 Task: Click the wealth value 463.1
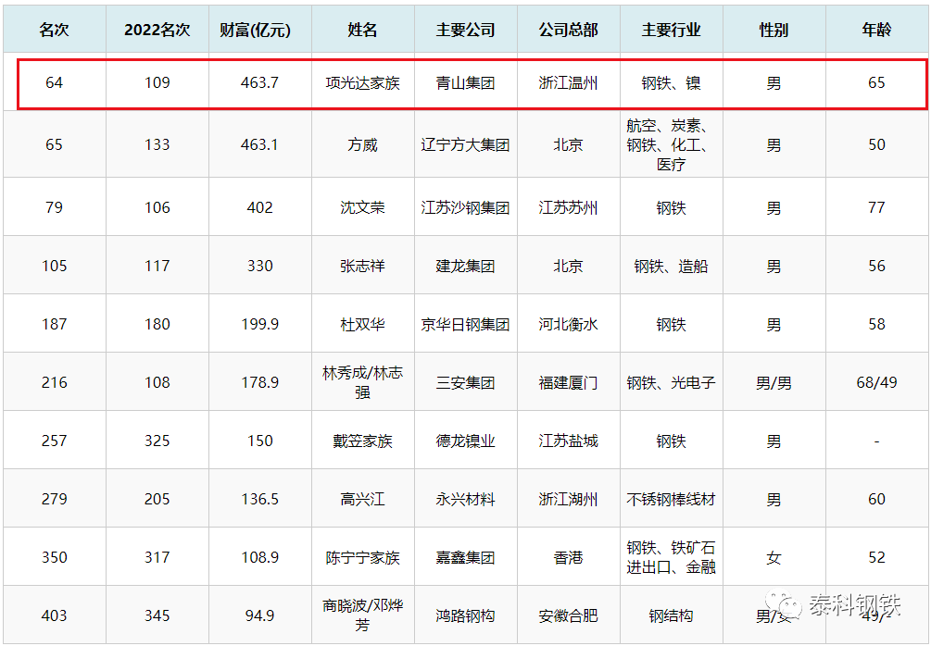click(259, 144)
